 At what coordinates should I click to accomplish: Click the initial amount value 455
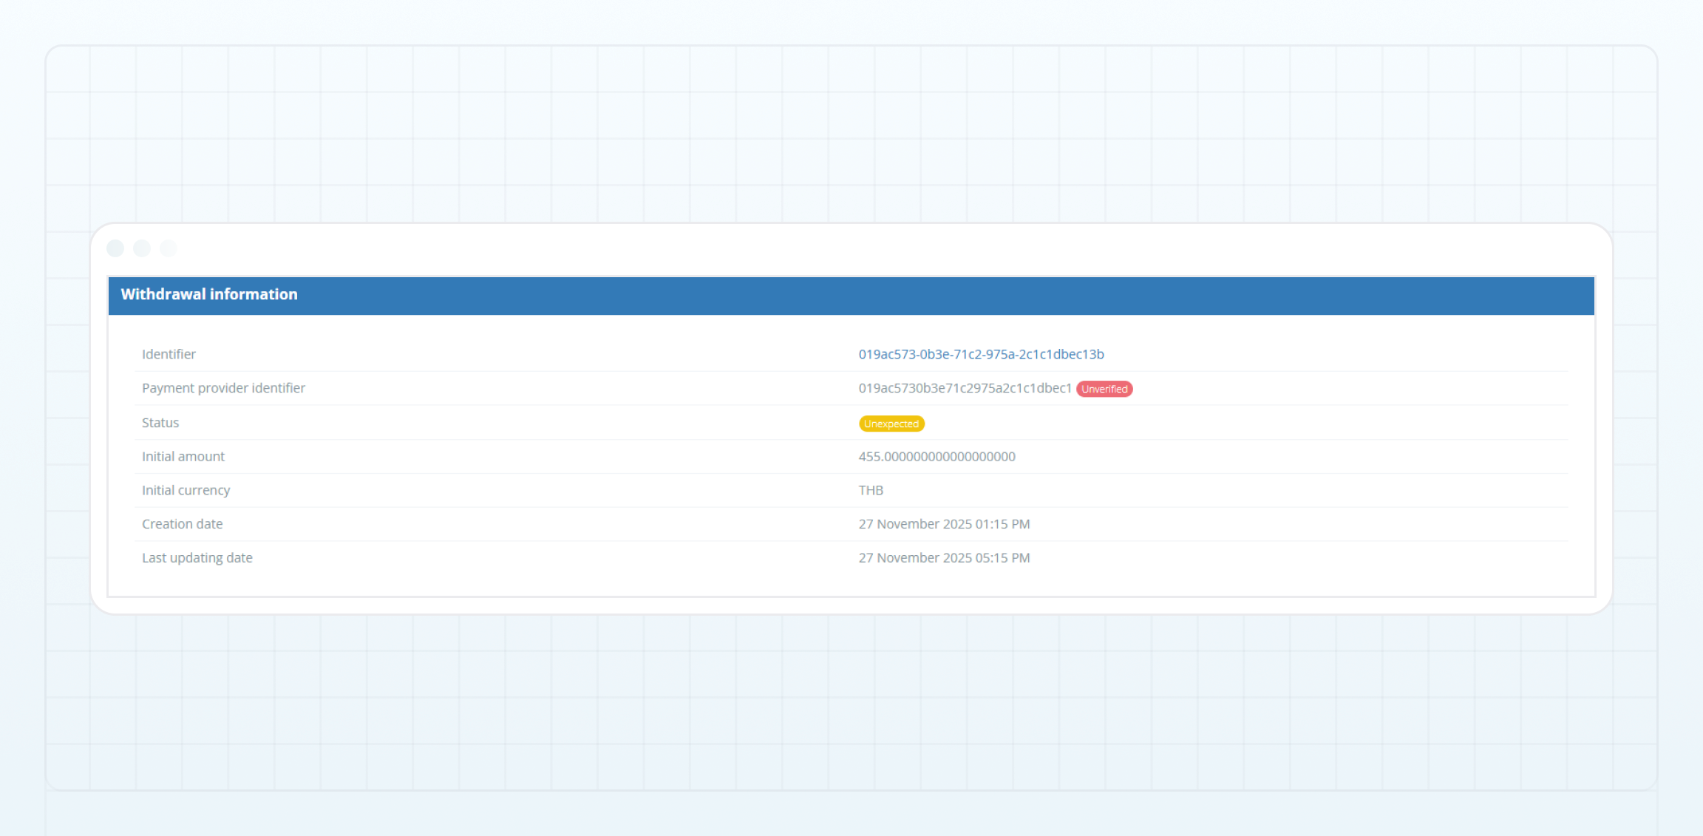[x=937, y=457]
